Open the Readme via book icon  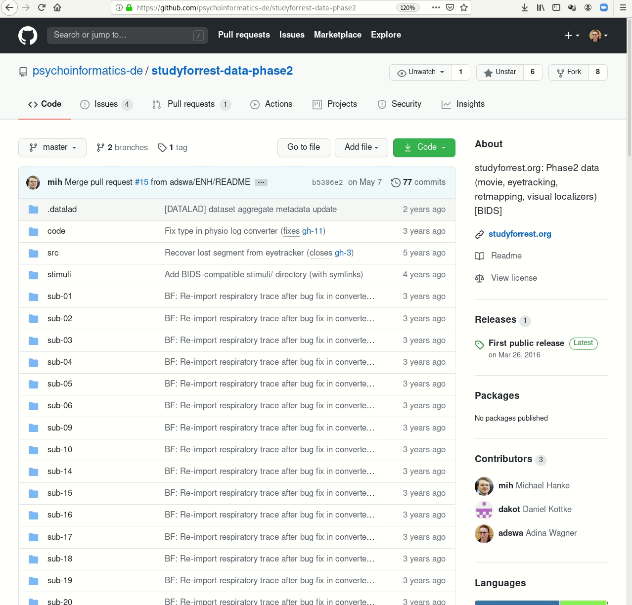479,256
